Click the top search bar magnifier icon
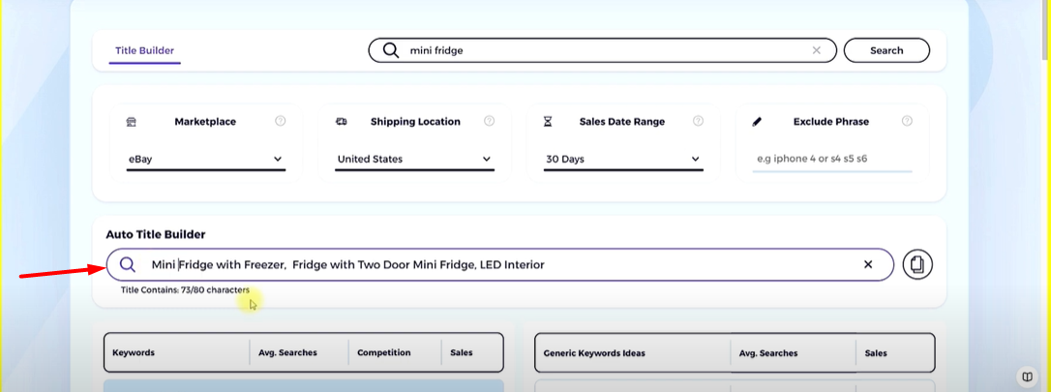 pos(391,50)
